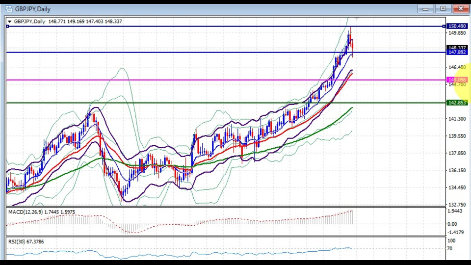
Task: Click the 139.550 price axis value
Action: (x=457, y=136)
